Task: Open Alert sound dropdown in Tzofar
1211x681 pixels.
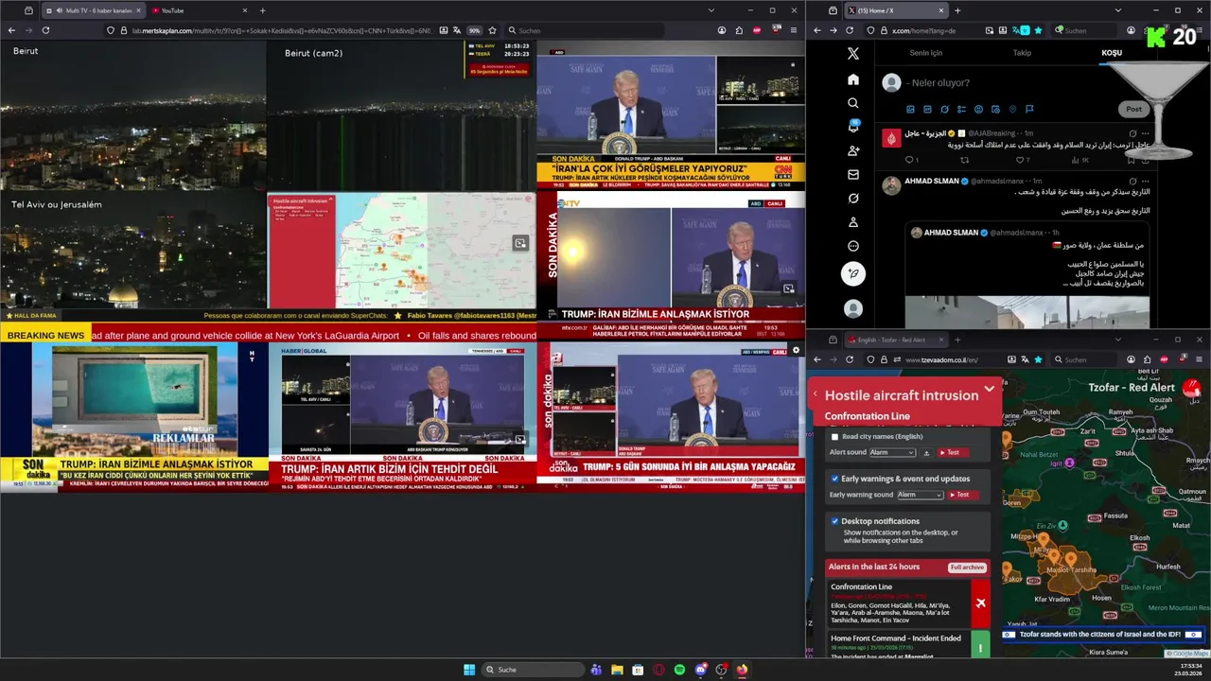Action: click(x=892, y=453)
